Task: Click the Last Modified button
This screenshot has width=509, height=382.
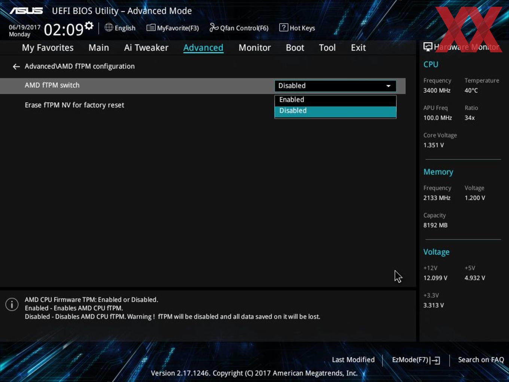Action: (353, 360)
